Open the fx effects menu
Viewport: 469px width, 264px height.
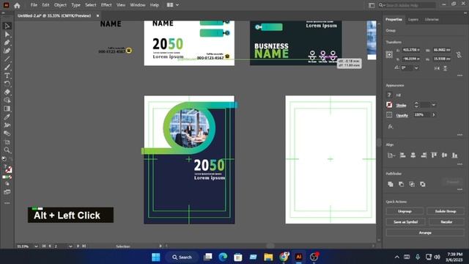tap(391, 127)
